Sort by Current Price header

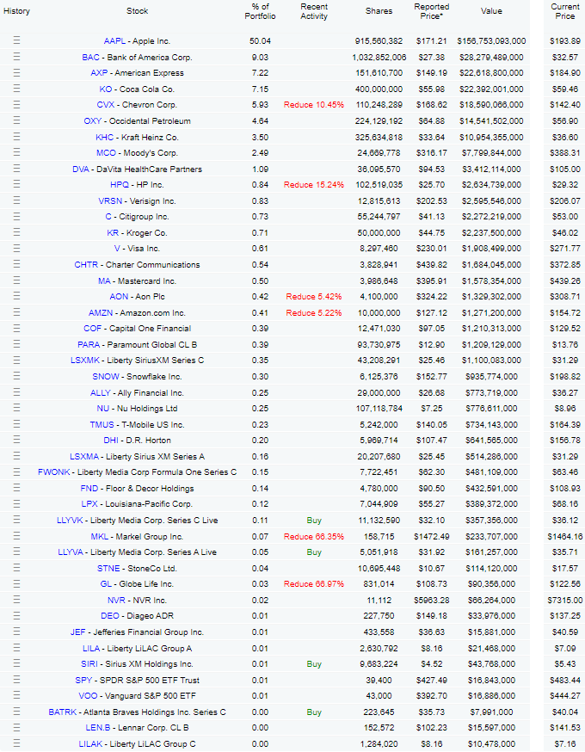point(565,11)
